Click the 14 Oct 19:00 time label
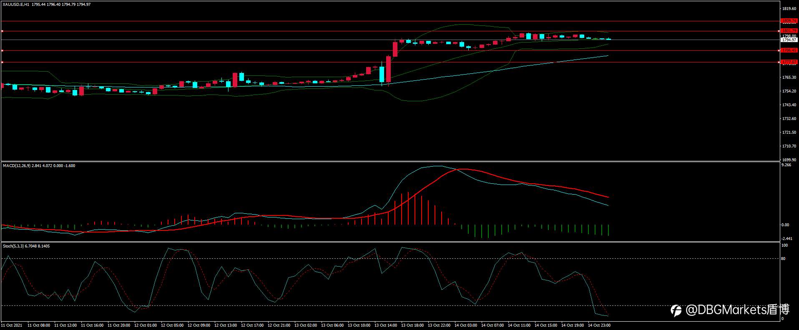 [573, 325]
